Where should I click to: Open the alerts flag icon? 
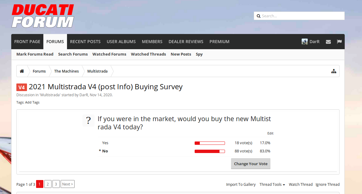(339, 42)
